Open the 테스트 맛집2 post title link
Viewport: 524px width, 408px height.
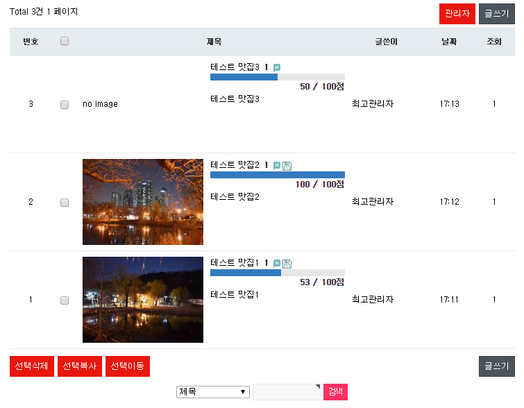tap(235, 165)
